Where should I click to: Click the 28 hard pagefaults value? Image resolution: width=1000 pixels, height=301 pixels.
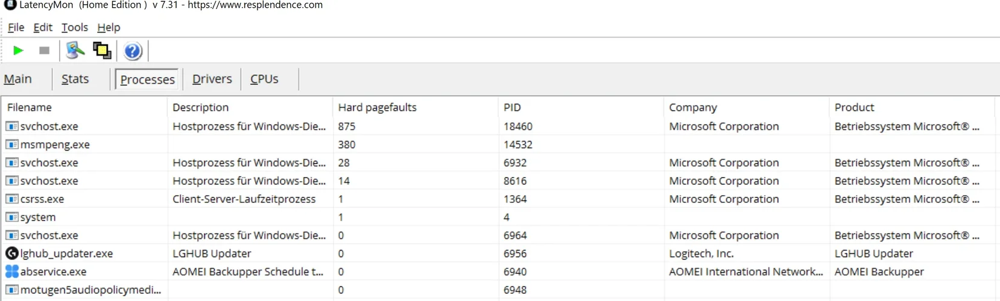(344, 163)
